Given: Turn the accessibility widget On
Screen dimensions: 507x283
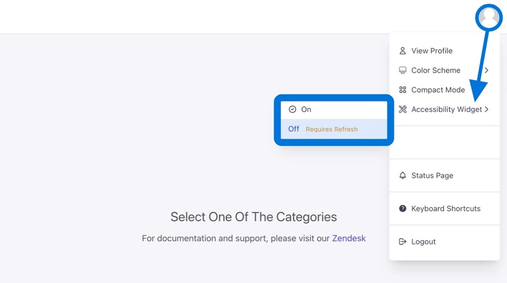Looking at the screenshot, I should 307,110.
